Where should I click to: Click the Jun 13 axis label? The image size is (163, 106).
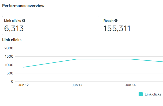[77, 85]
